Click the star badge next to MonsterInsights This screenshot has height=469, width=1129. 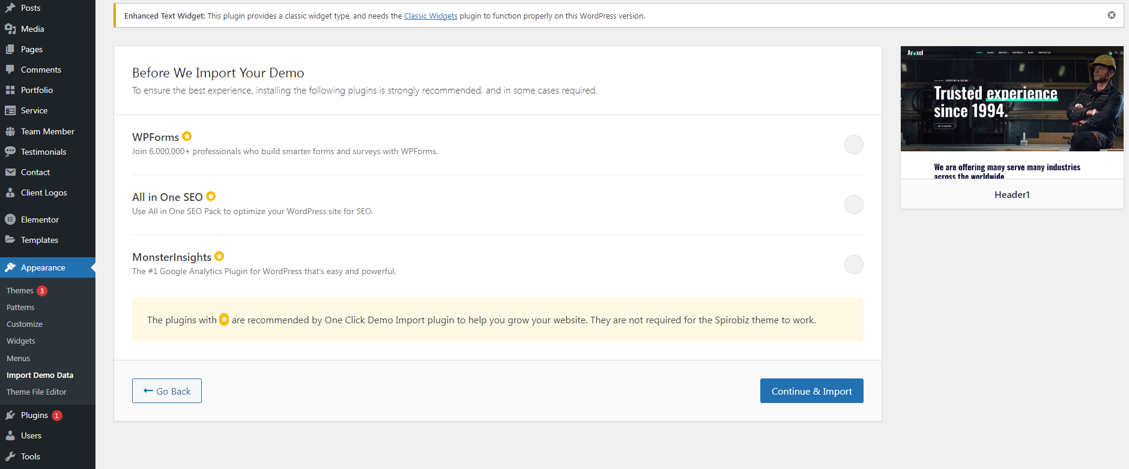[219, 256]
